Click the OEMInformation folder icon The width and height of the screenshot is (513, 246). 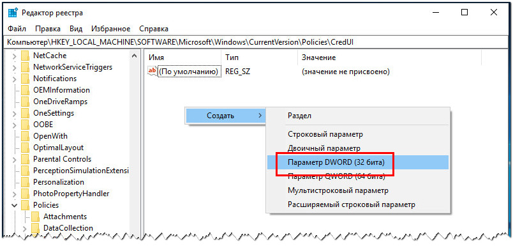25,90
